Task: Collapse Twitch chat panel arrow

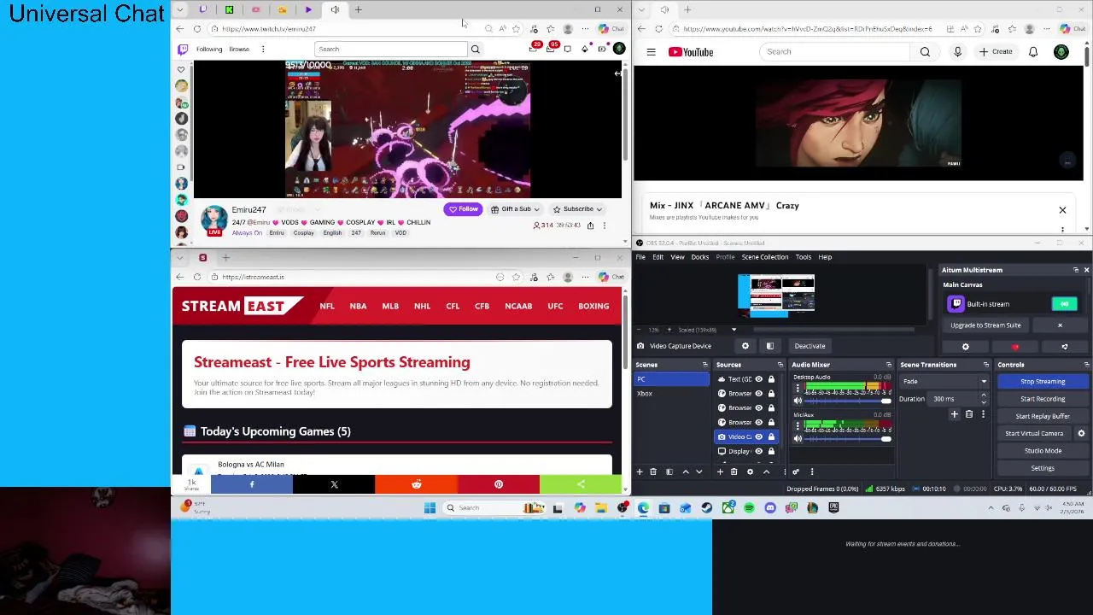Action: coord(617,73)
